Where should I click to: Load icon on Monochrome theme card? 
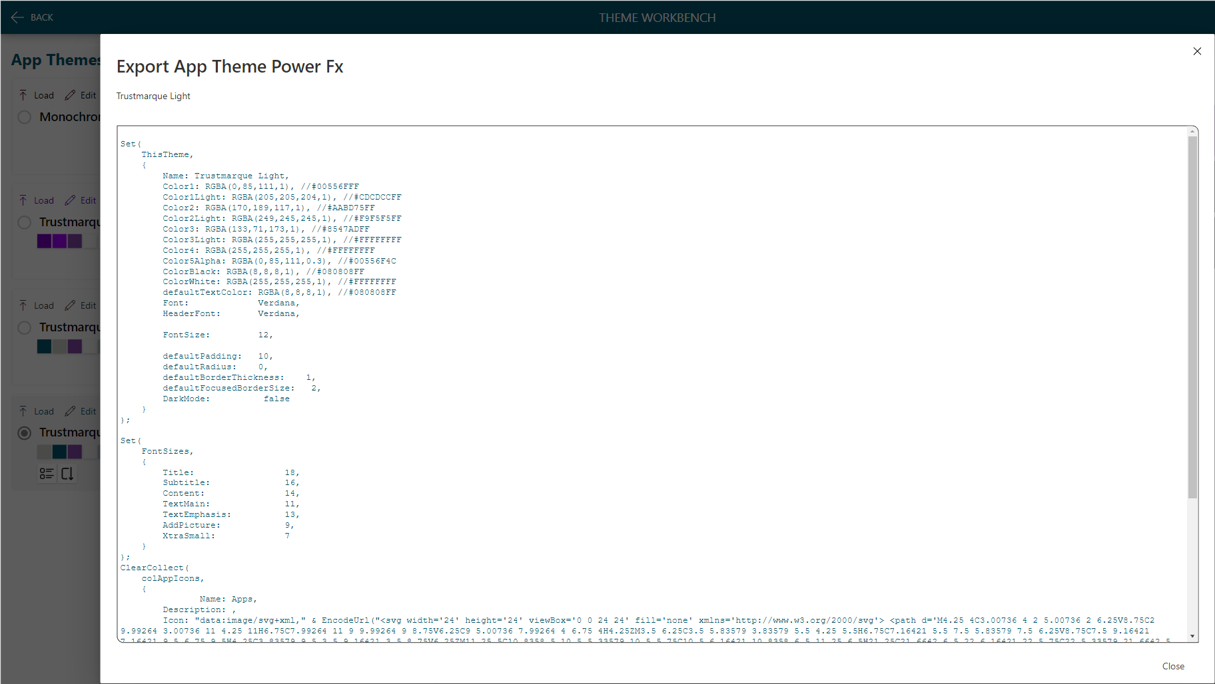coord(23,95)
